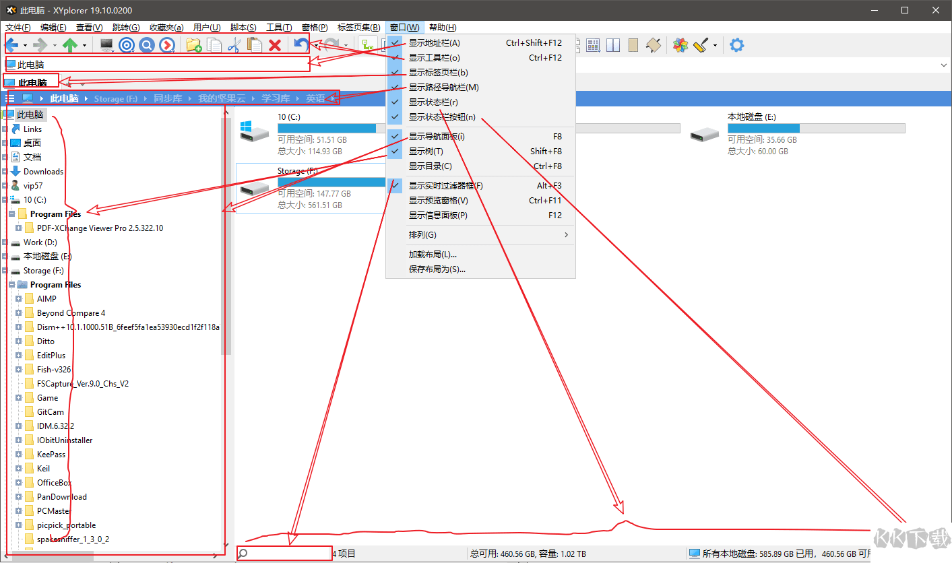
Task: Open the Up button dropdown arrow
Action: coord(84,46)
